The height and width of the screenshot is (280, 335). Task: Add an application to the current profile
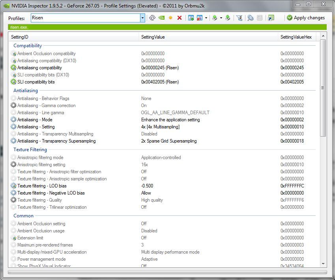point(191,18)
